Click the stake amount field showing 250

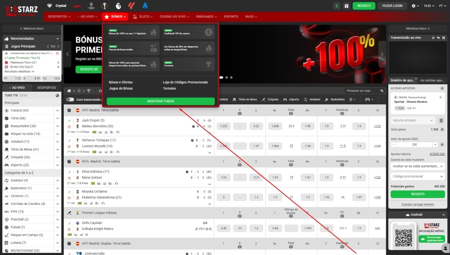(414, 144)
